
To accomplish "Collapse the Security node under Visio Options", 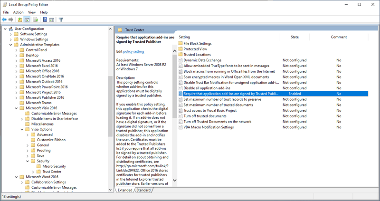I will tap(28, 161).
